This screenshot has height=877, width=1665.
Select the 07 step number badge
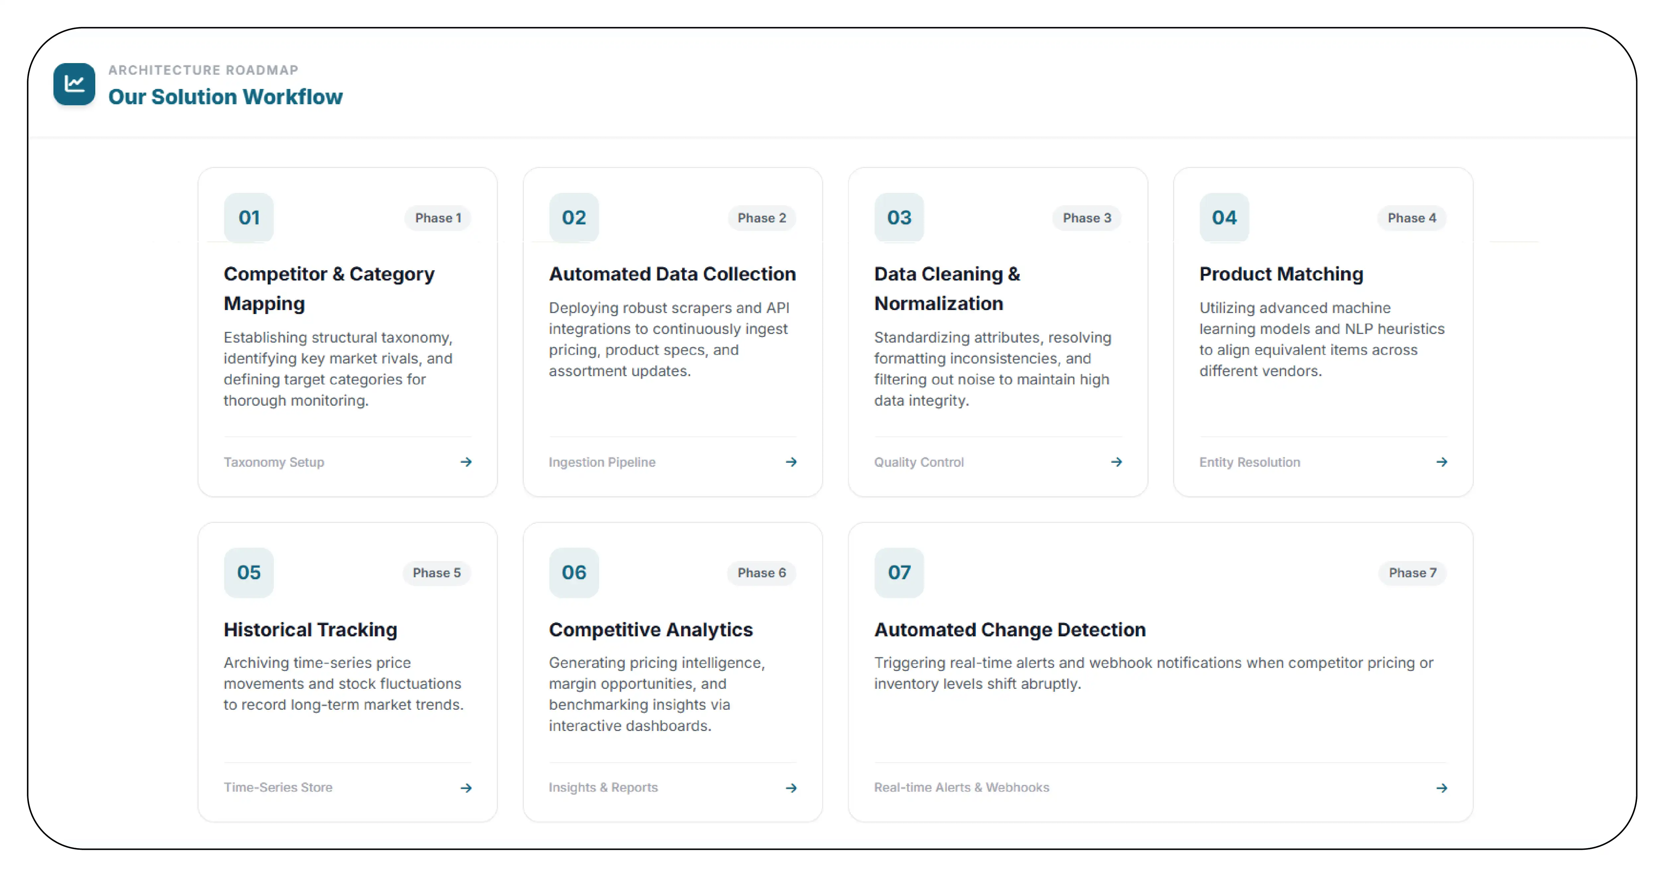(x=899, y=573)
